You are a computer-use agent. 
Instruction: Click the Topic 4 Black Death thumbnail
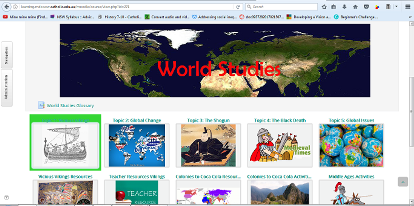pyautogui.click(x=280, y=145)
